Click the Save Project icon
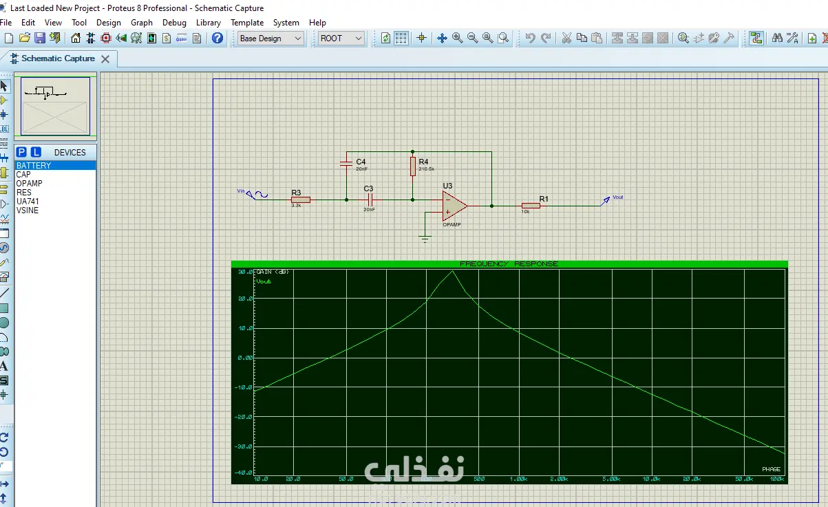Viewport: 828px width, 507px height. [39, 39]
